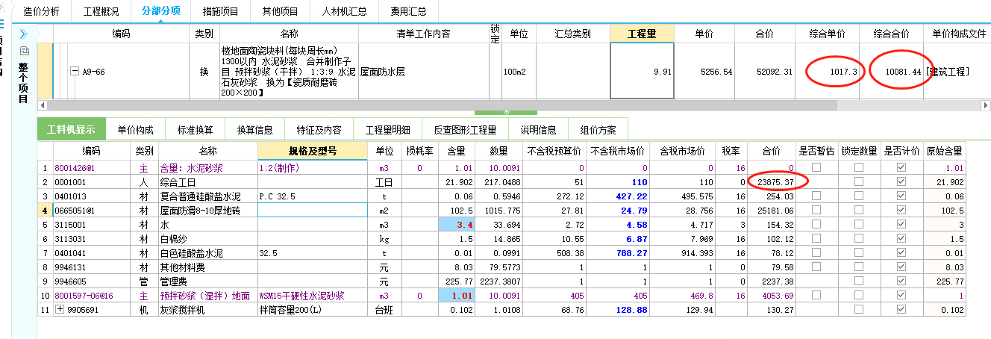This screenshot has height=339, width=991.
Task: Collapse the A9-66 row with minus box
Action: (75, 71)
